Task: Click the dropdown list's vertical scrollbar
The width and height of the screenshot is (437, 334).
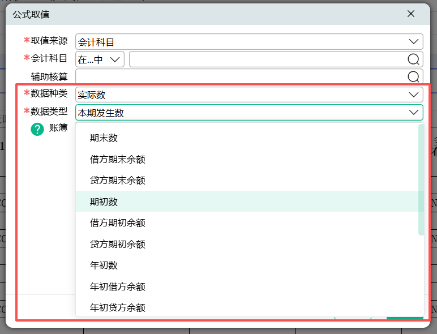Action: click(x=421, y=180)
